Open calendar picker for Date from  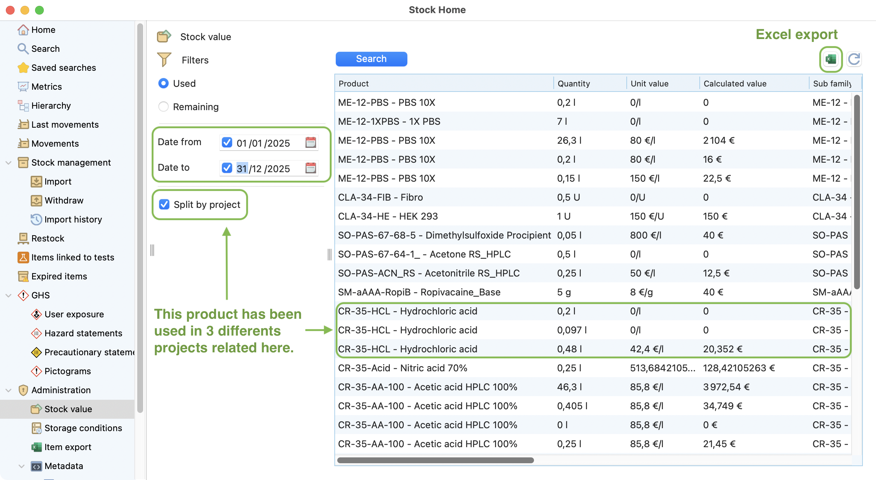coord(311,143)
